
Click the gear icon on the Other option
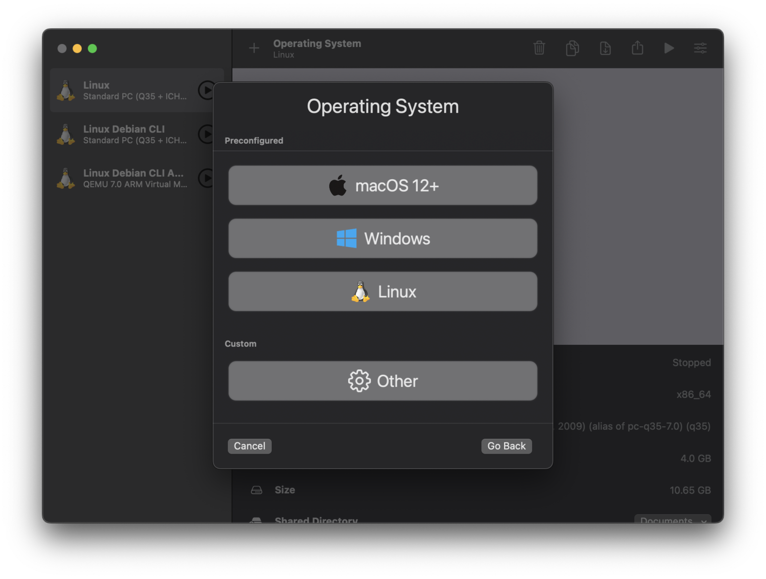pyautogui.click(x=359, y=381)
